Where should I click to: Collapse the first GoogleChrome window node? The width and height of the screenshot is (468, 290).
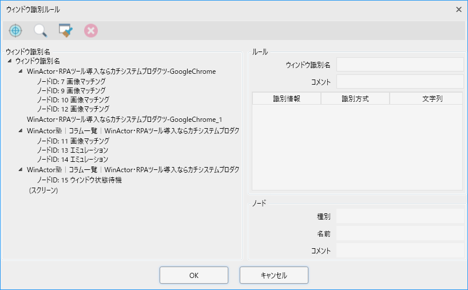(x=21, y=71)
